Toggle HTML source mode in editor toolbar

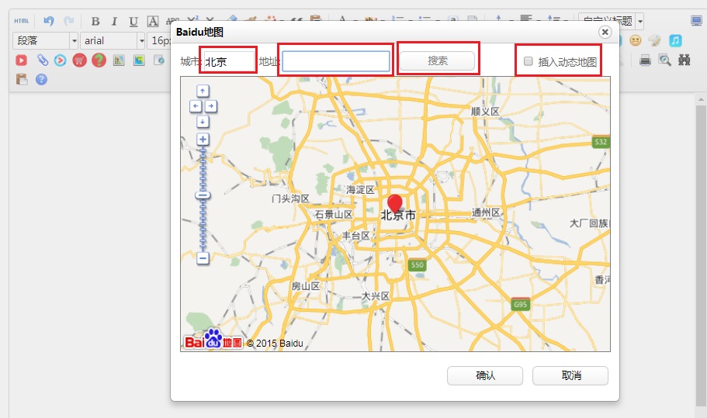click(21, 21)
